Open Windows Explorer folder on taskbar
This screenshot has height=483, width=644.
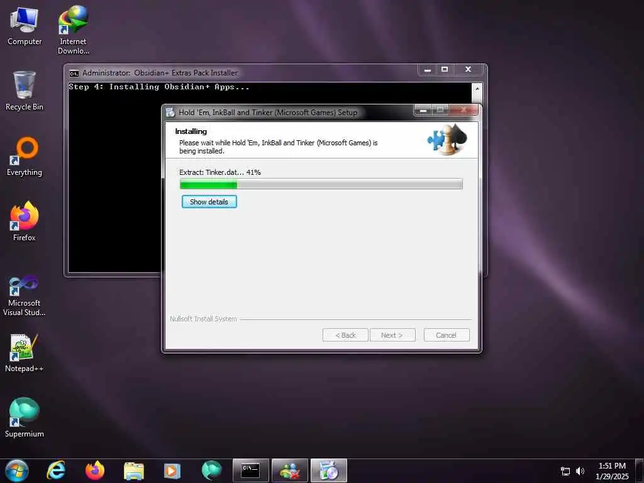pyautogui.click(x=134, y=470)
